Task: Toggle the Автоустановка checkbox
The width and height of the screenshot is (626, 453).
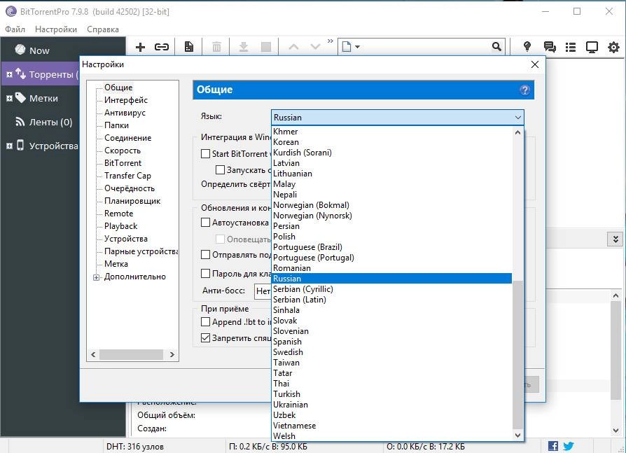Action: click(x=205, y=223)
